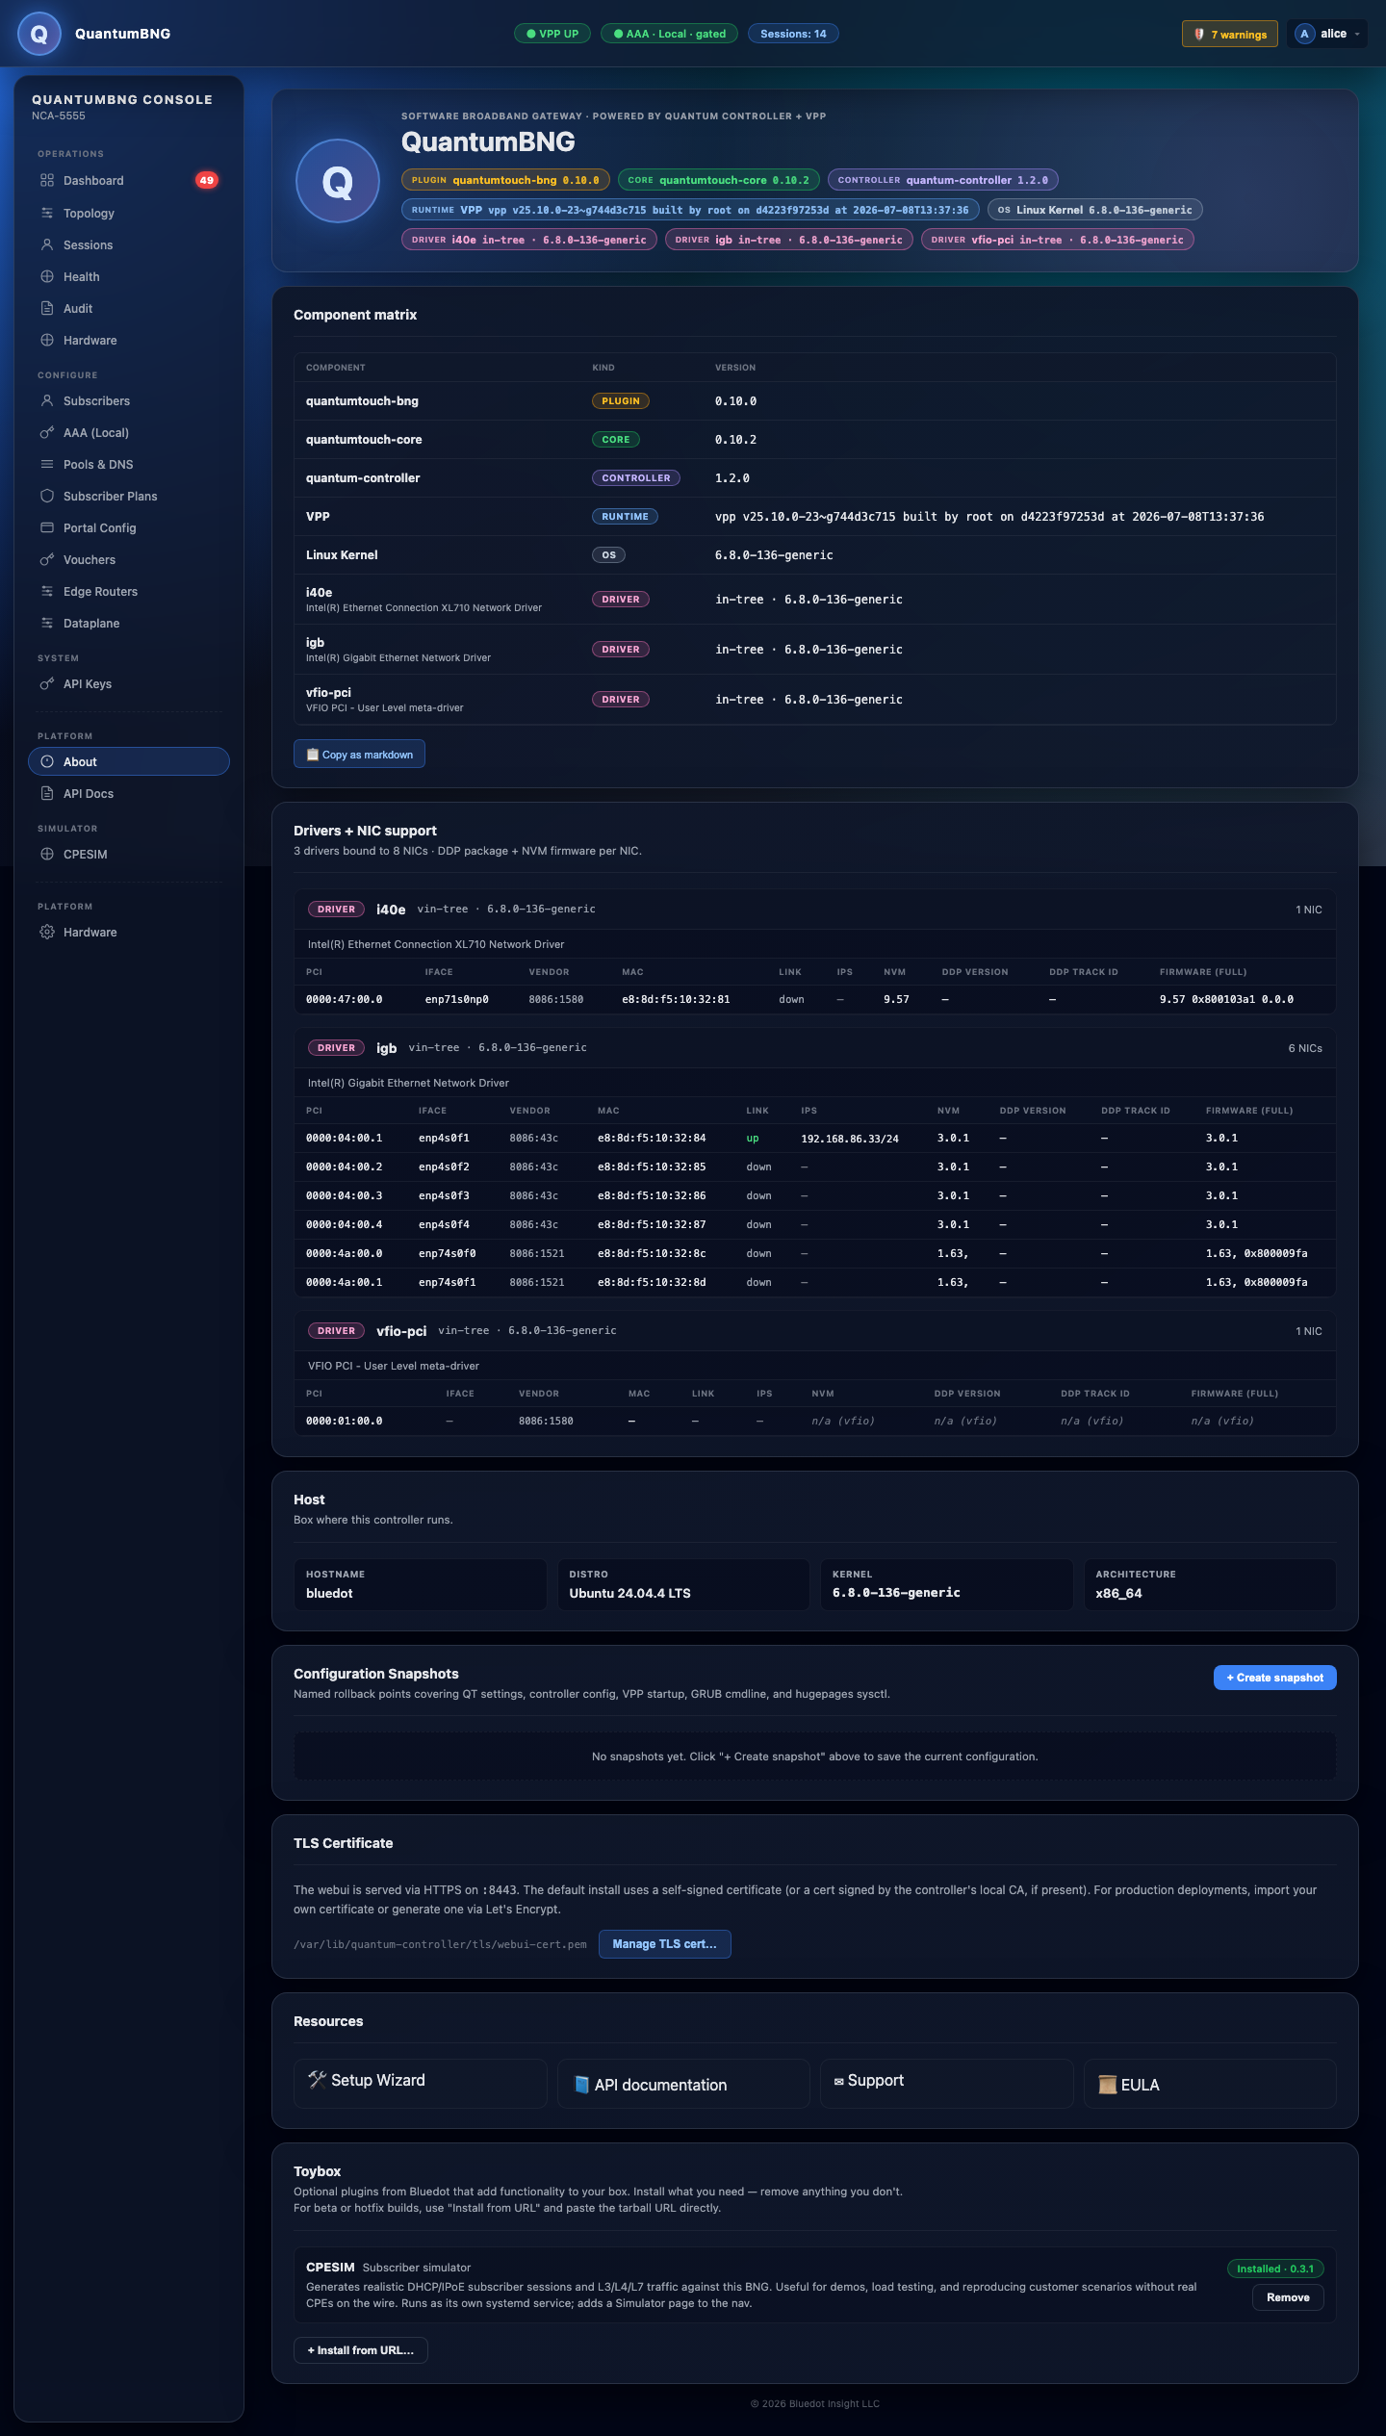Go to Sessions in the sidebar
The height and width of the screenshot is (2436, 1386).
click(x=129, y=244)
